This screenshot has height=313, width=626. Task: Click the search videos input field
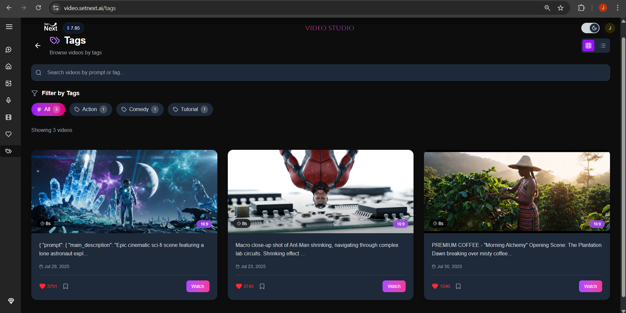point(321,73)
